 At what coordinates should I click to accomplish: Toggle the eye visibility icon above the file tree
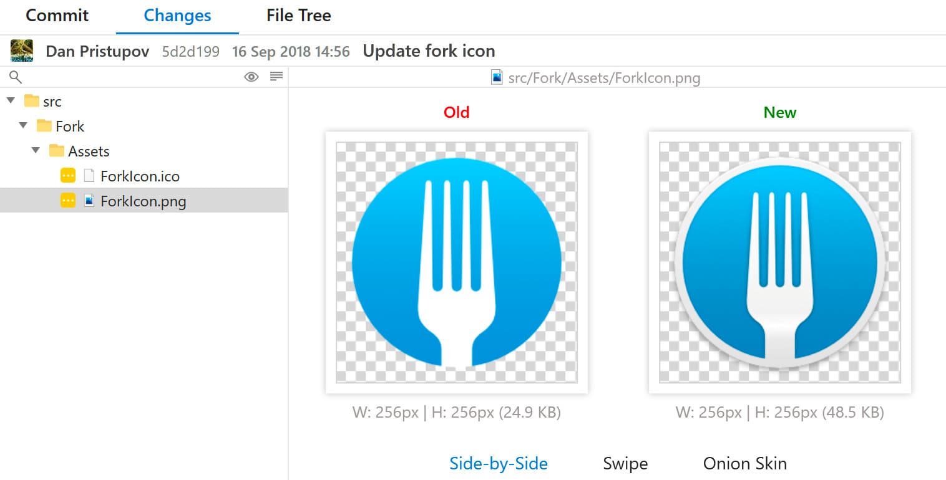click(x=251, y=76)
